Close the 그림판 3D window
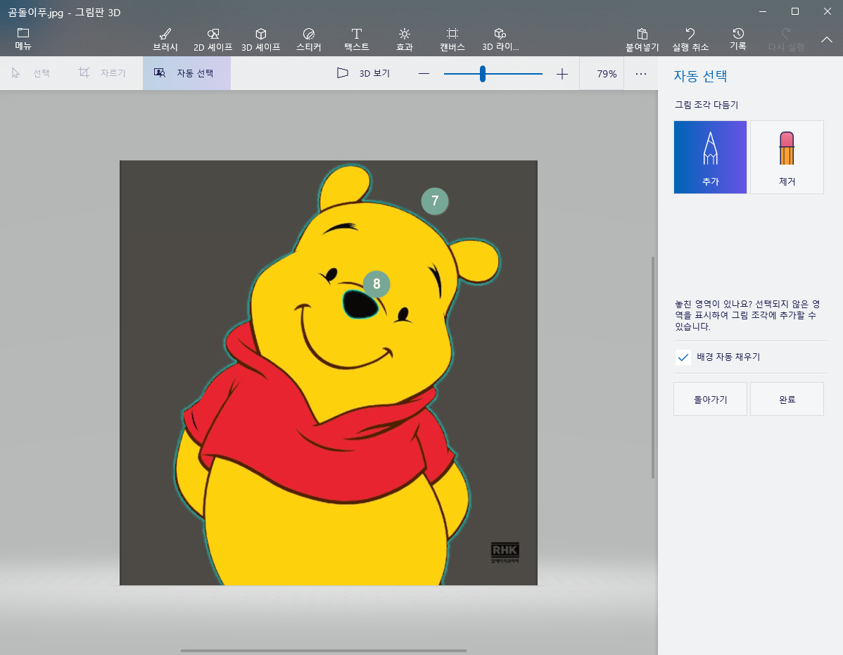 pyautogui.click(x=828, y=11)
